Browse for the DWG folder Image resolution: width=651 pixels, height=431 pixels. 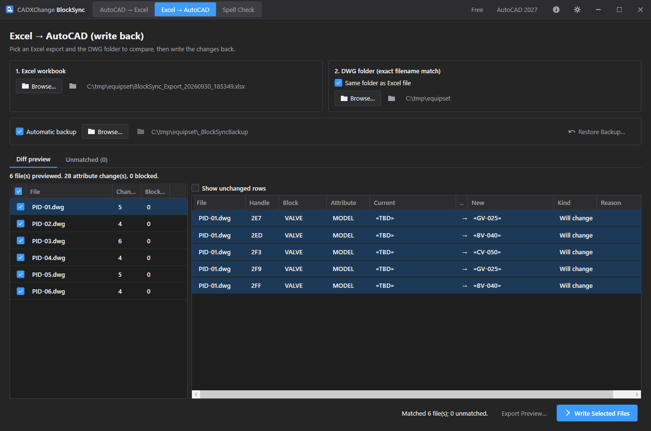click(x=358, y=98)
